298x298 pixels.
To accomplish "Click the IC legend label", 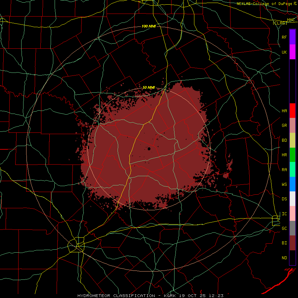I will (284, 214).
